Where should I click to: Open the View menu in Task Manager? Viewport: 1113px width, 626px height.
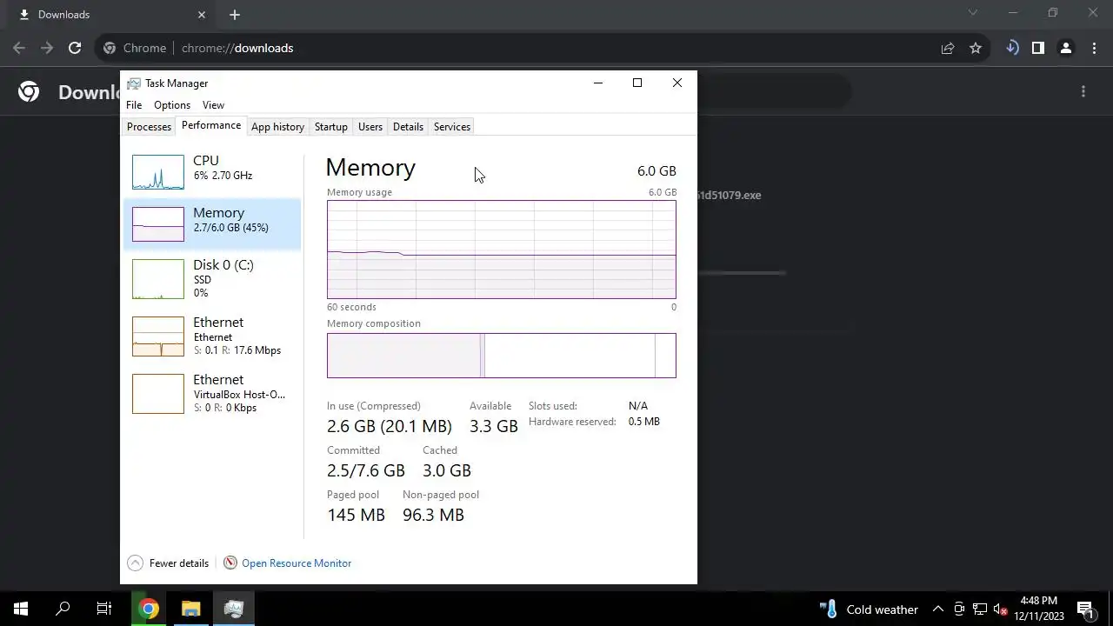(213, 104)
